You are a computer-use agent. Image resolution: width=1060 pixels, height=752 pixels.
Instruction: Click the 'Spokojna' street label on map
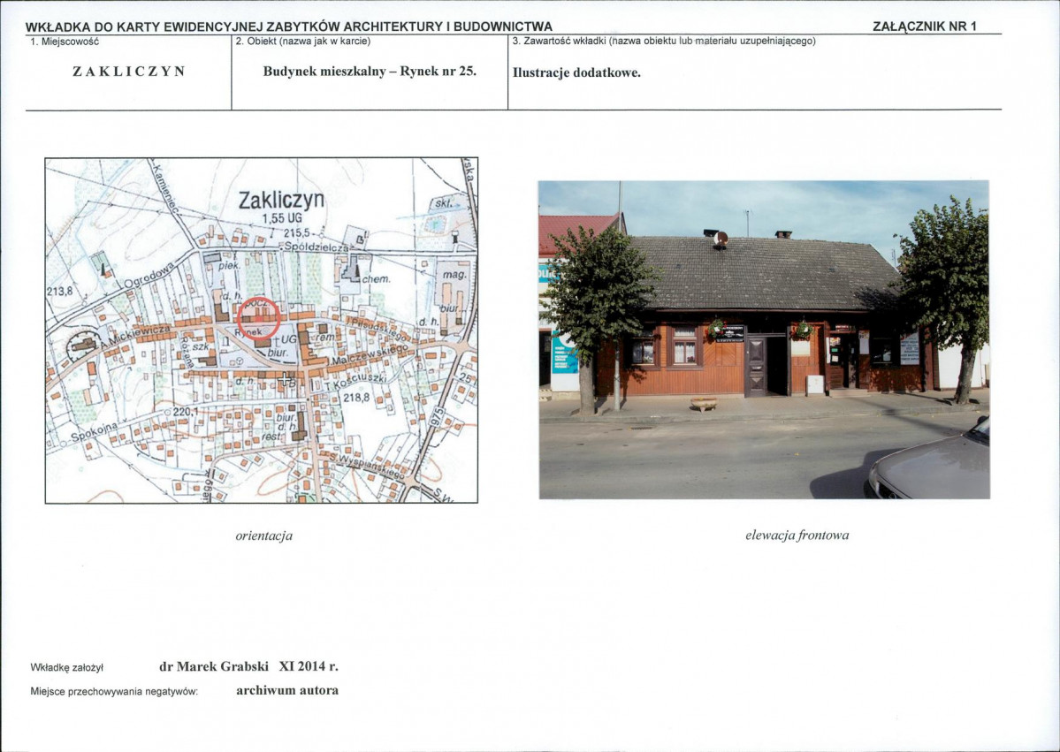[x=95, y=432]
